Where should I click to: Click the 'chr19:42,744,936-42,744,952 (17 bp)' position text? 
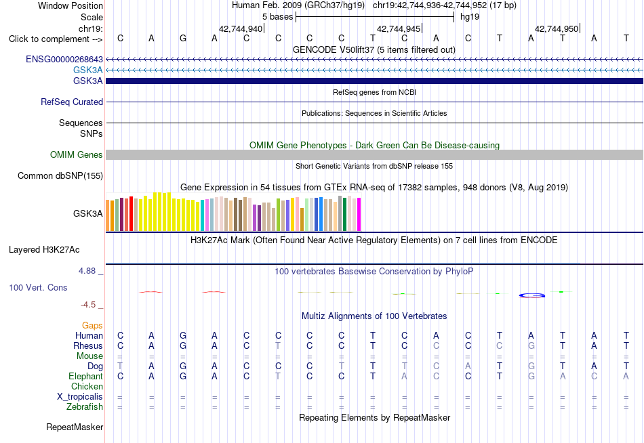(445, 5)
